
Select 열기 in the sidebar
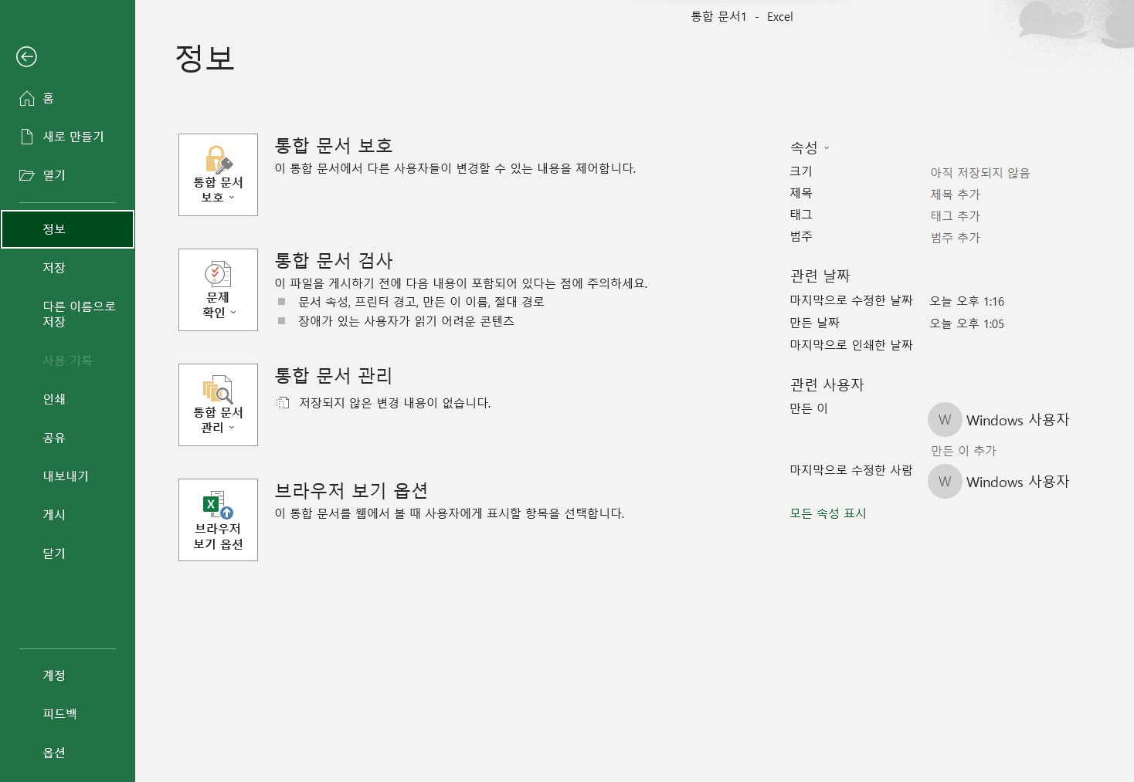click(67, 175)
